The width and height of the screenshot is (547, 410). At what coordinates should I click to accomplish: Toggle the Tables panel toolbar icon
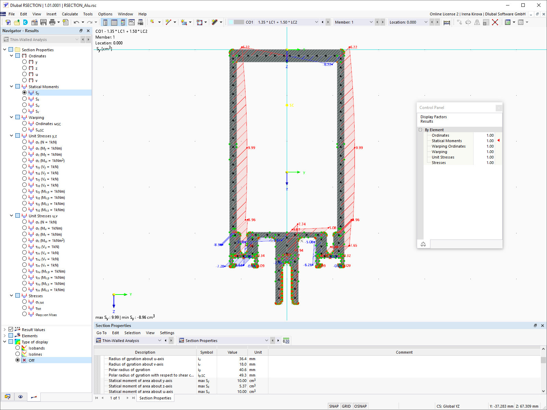pyautogui.click(x=114, y=22)
